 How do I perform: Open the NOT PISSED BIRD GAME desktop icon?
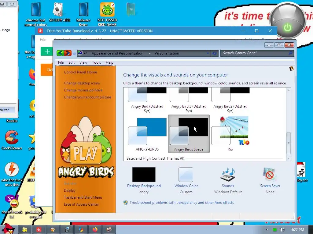click(107, 14)
